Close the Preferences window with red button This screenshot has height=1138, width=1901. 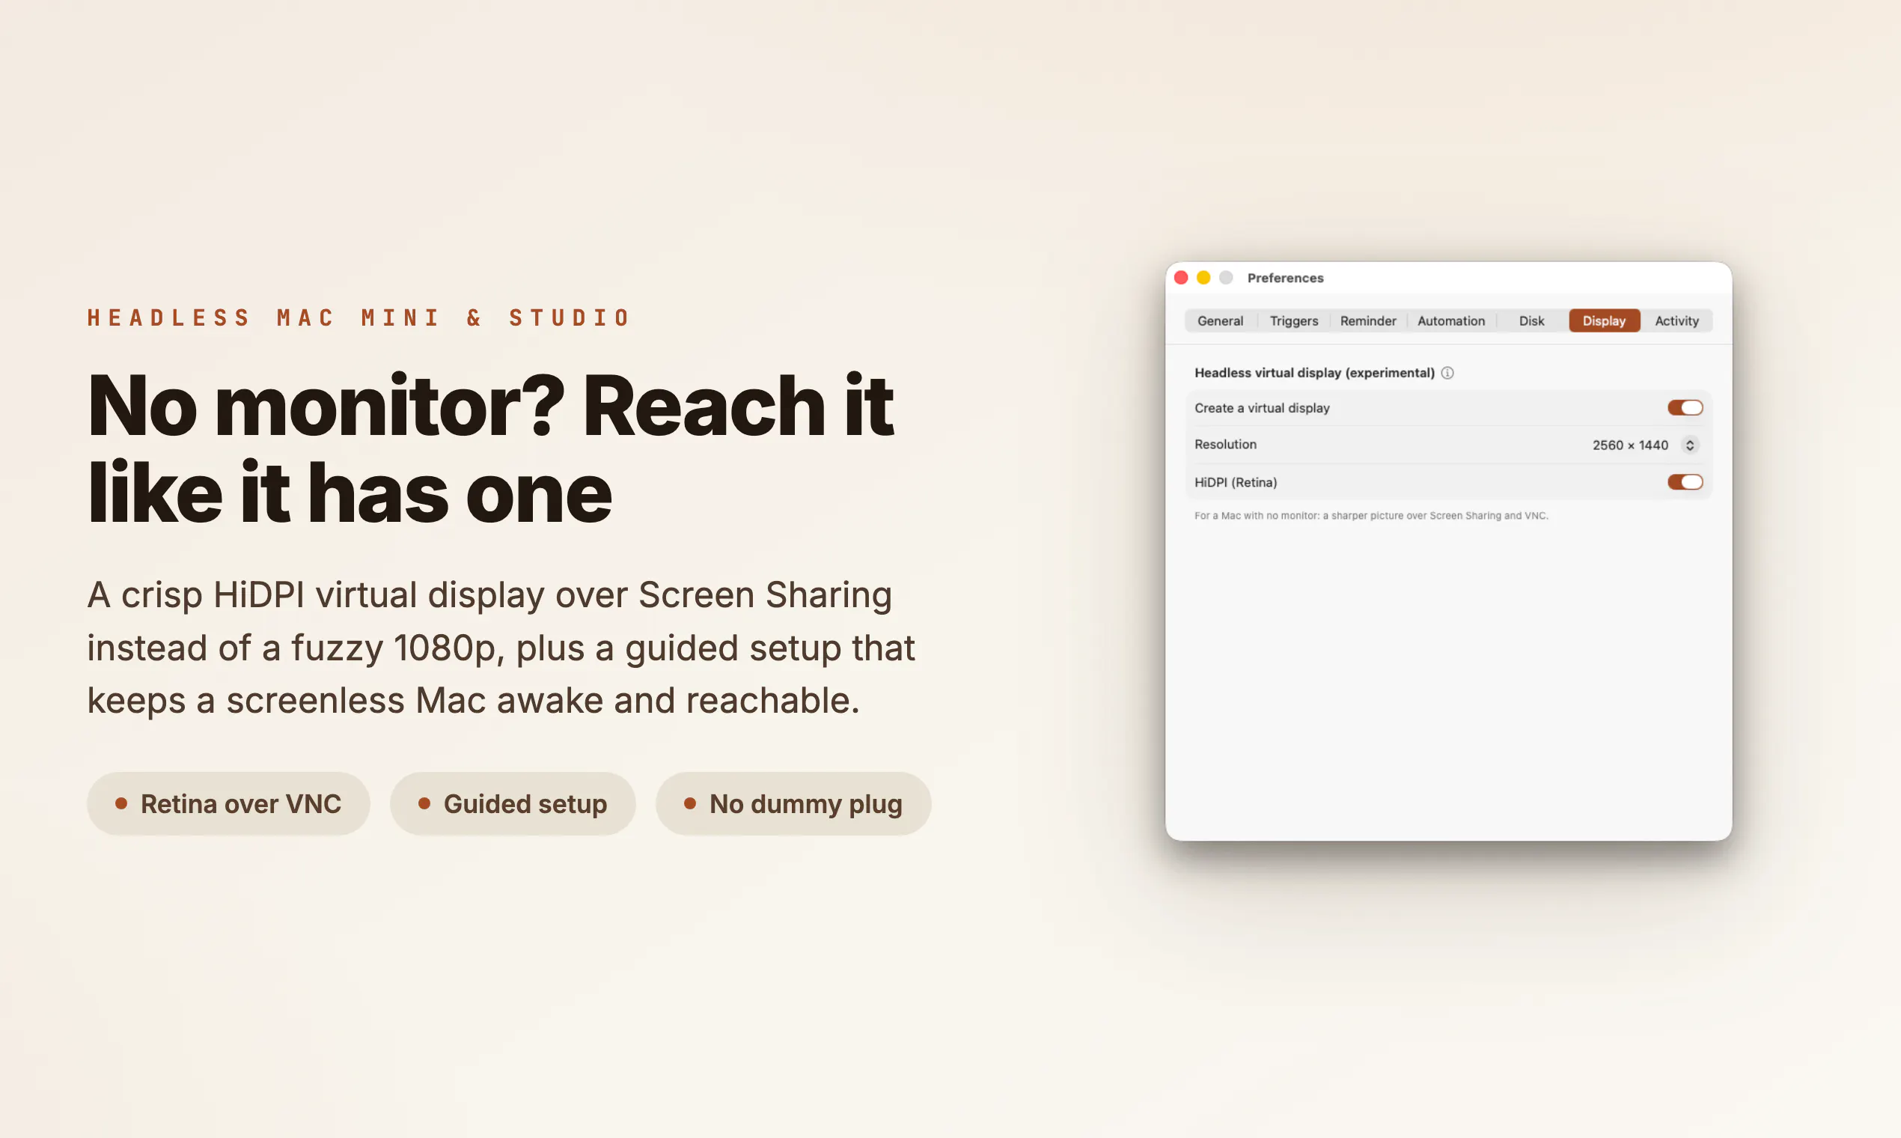coord(1181,278)
